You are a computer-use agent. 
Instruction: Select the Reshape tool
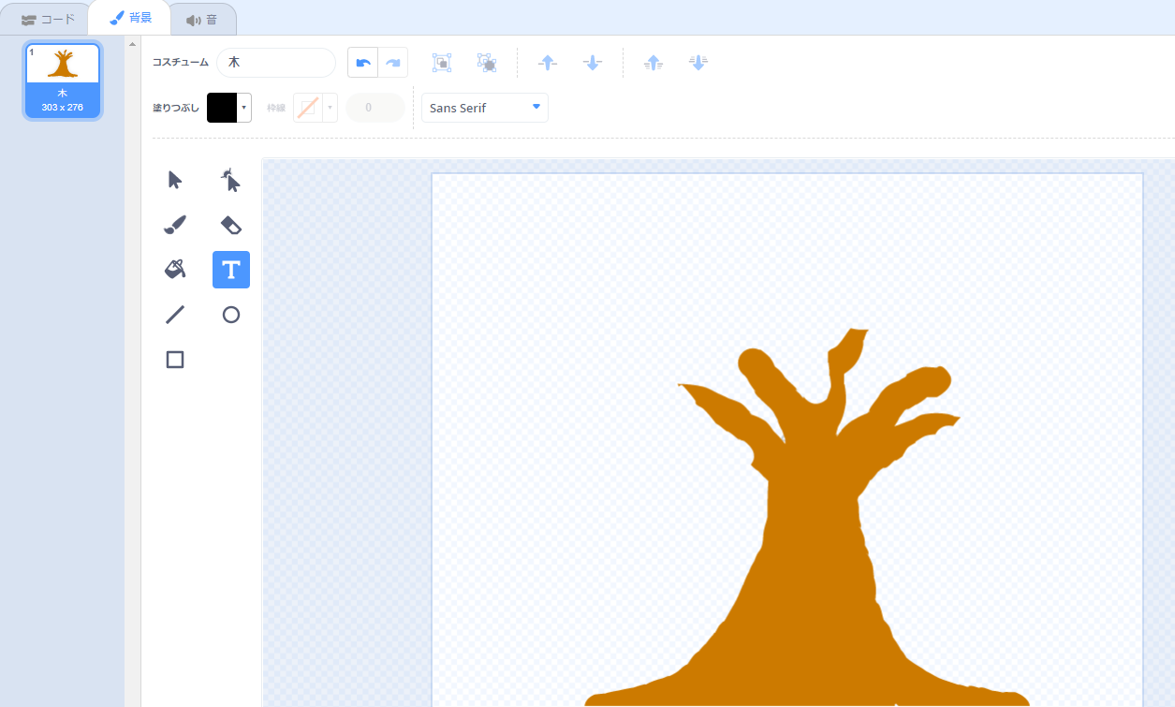tap(230, 180)
